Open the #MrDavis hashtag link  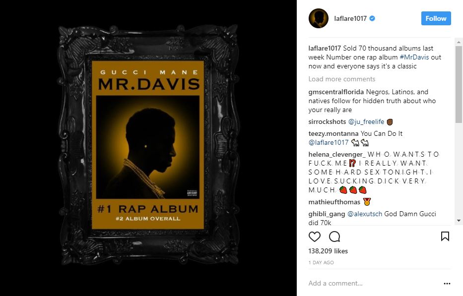click(414, 57)
